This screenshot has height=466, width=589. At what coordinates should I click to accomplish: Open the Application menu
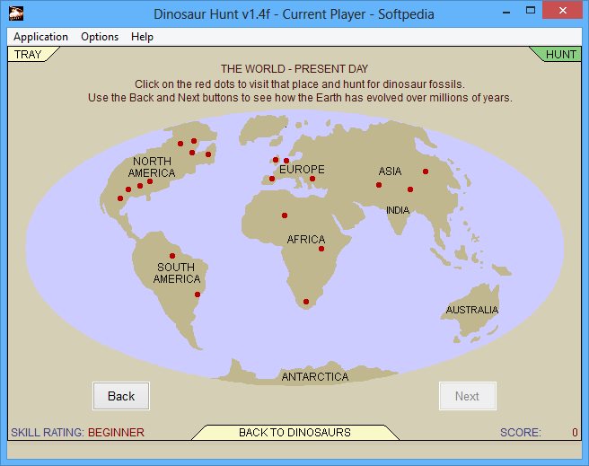(40, 37)
